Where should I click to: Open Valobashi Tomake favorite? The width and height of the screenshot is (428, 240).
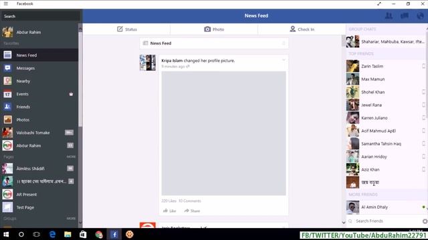tap(39, 133)
